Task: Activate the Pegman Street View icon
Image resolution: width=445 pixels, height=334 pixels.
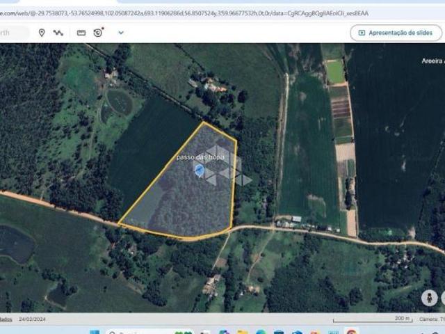Action: [429, 298]
